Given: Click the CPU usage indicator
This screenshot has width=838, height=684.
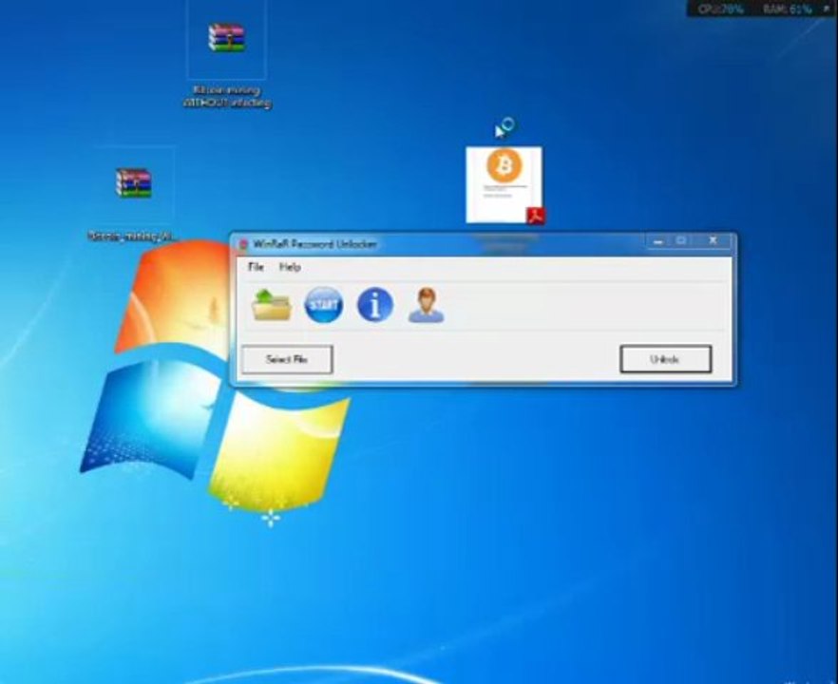Looking at the screenshot, I should coord(720,9).
